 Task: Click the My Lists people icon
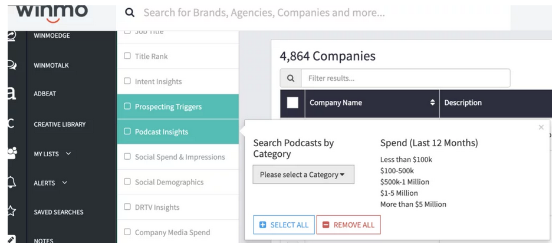pyautogui.click(x=11, y=153)
